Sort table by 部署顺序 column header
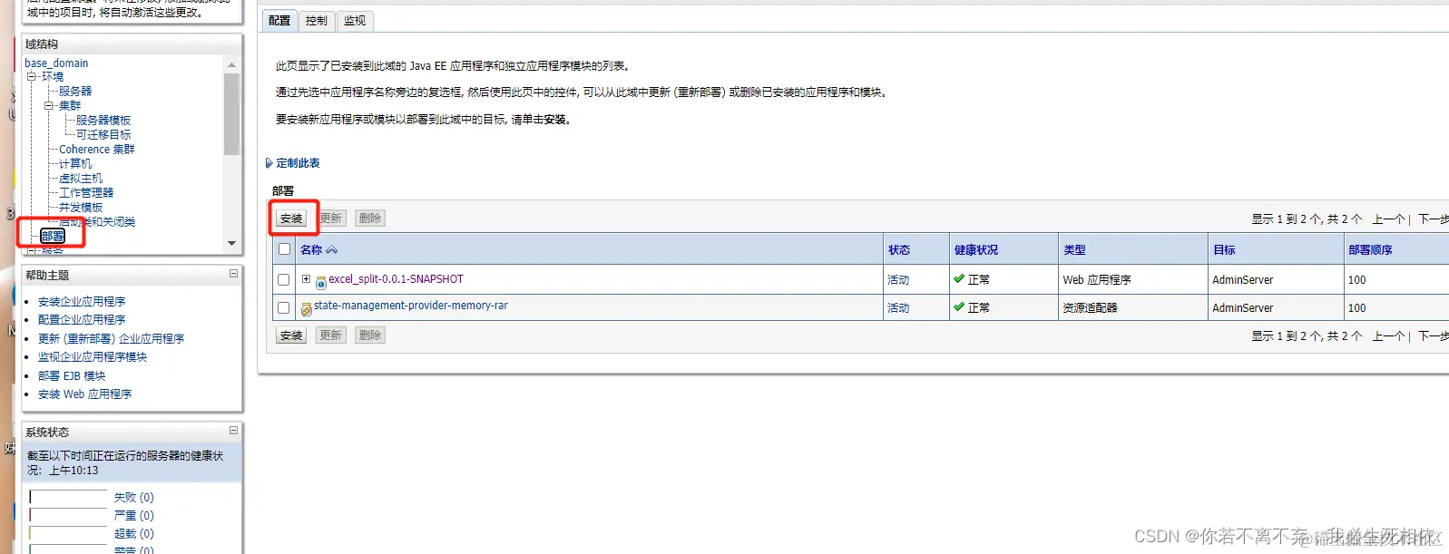This screenshot has height=554, width=1449. tap(1370, 250)
